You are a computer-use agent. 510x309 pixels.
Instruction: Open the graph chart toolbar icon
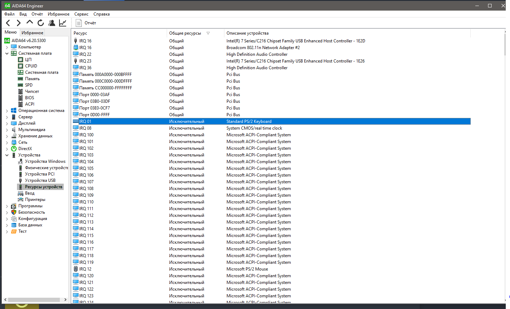coord(63,23)
